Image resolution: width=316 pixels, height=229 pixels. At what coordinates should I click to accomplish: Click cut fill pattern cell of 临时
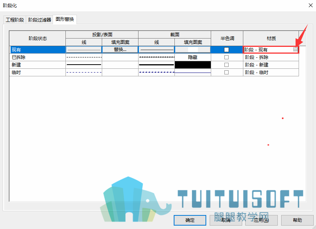193,73
